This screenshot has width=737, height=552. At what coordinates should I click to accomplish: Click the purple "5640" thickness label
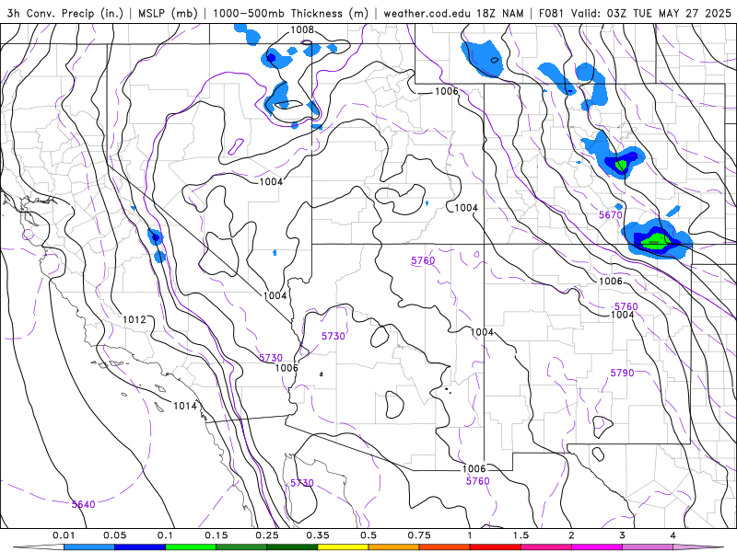83,504
